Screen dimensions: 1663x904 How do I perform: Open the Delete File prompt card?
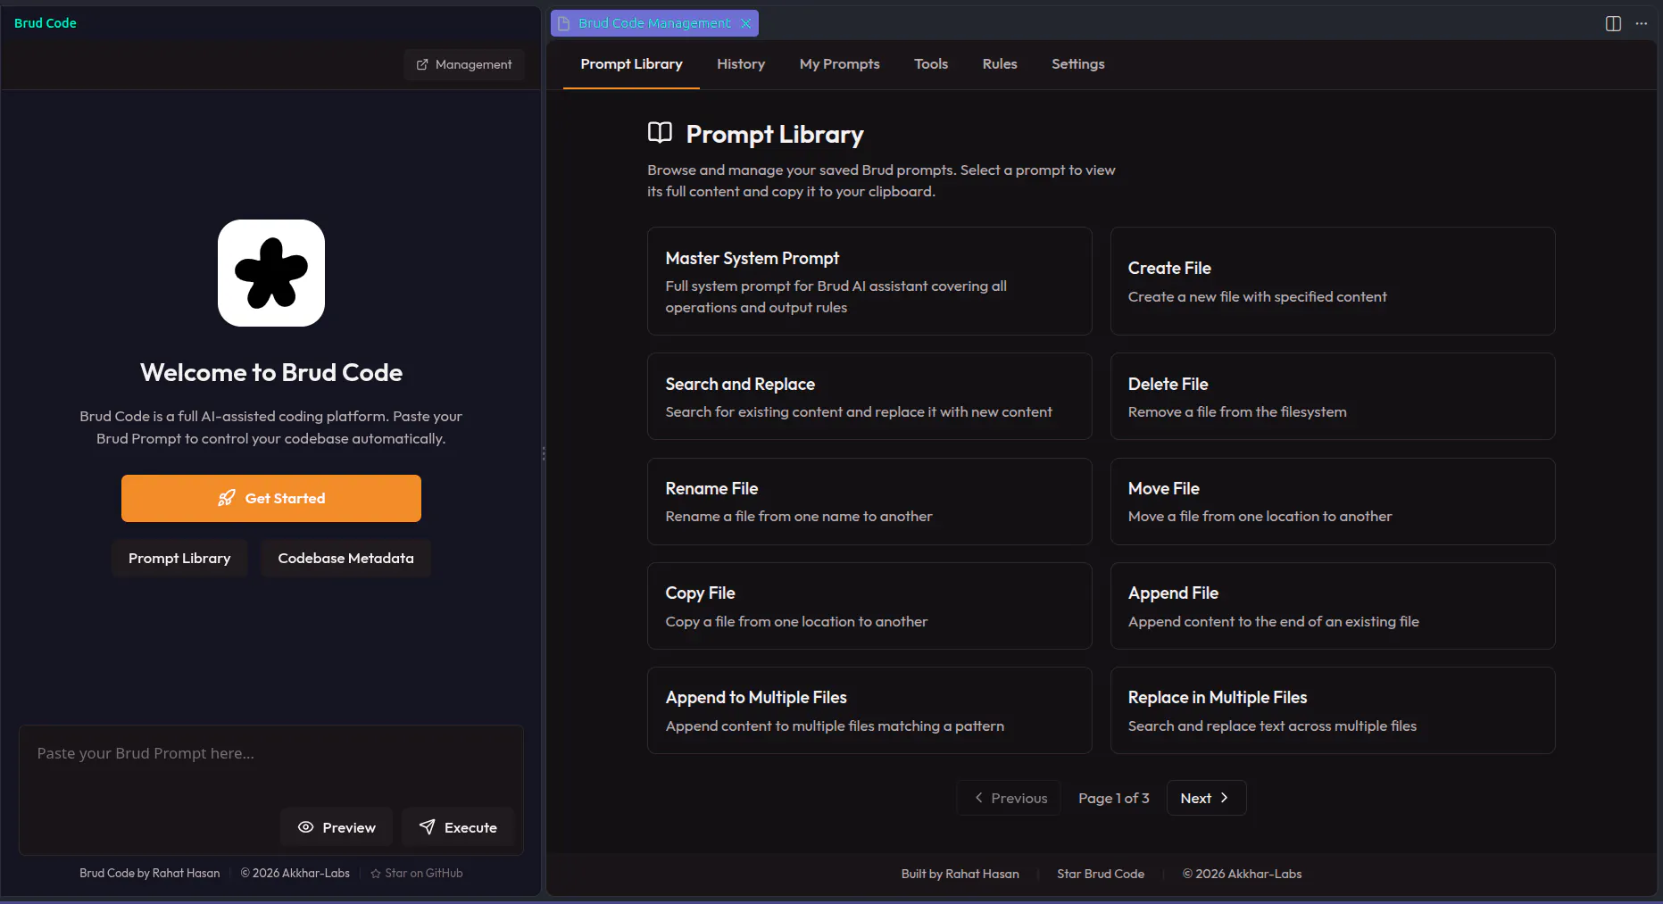[1333, 396]
